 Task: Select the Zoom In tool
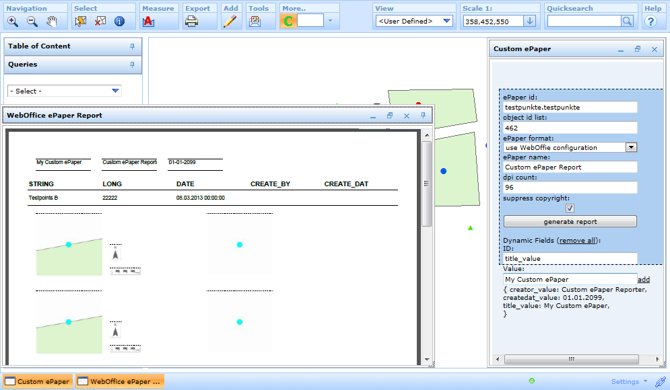[13, 21]
